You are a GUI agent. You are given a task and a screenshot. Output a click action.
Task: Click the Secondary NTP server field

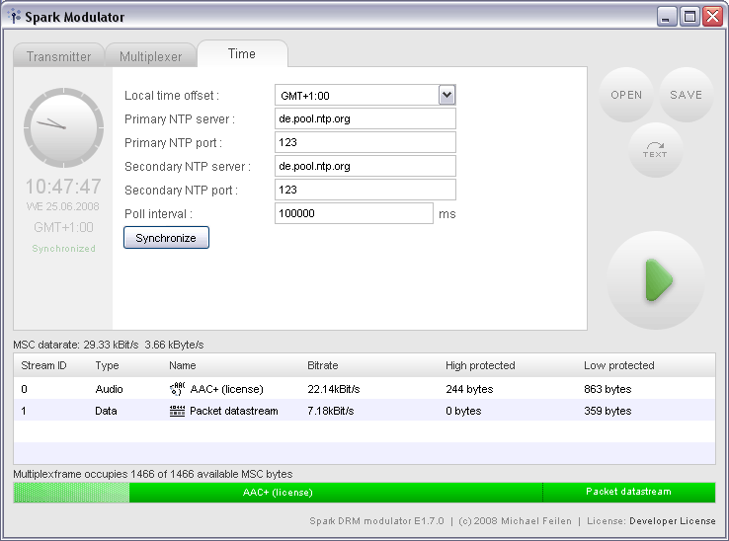click(364, 166)
